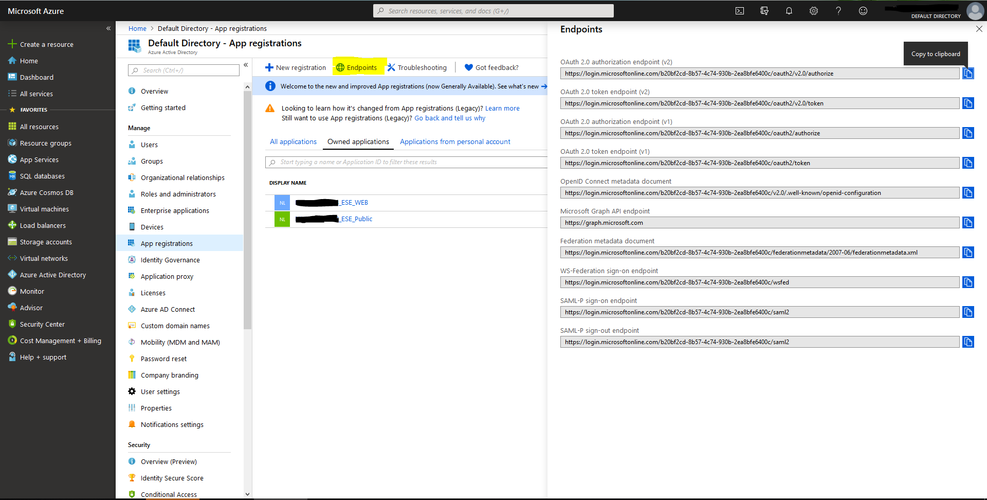
Task: Copy OAuth 2.0 token endpoint (v1)
Action: pyautogui.click(x=968, y=163)
